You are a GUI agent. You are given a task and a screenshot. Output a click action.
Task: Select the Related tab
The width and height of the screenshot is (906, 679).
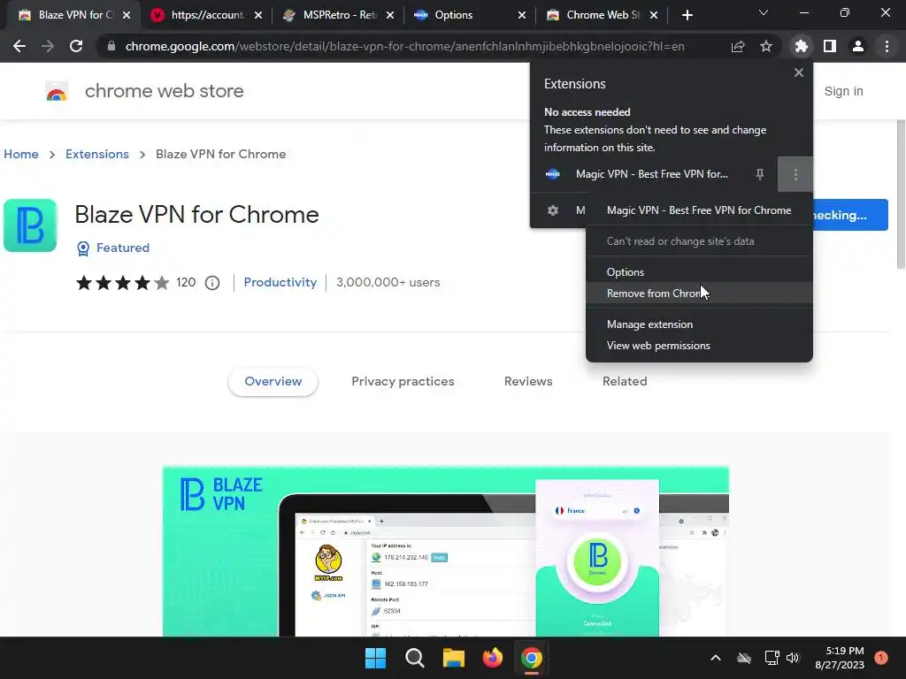pyautogui.click(x=625, y=382)
